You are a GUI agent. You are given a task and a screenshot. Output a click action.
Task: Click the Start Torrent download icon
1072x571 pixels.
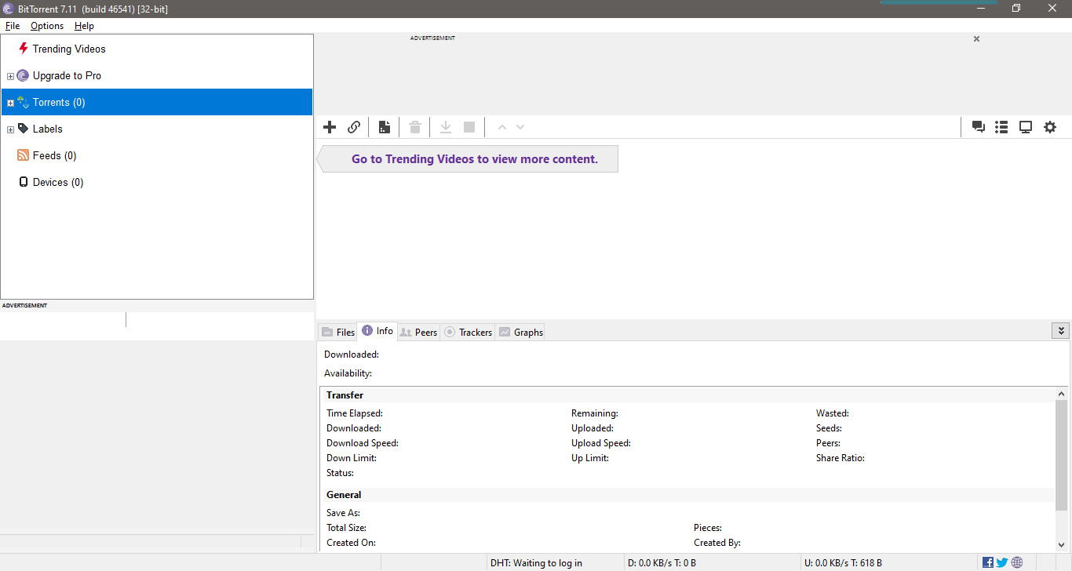click(445, 127)
